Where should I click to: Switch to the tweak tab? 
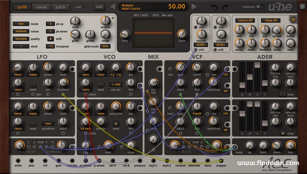point(41,7)
